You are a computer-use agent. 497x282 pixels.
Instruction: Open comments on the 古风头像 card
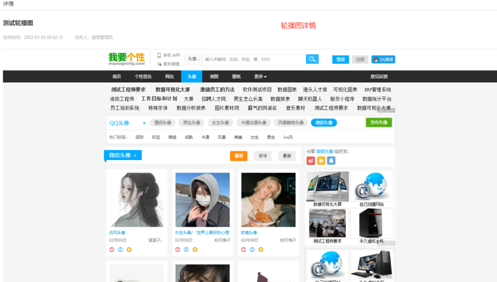point(120,250)
